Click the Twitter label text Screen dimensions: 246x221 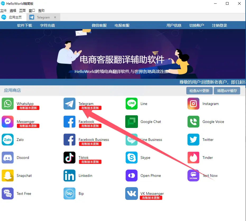pos(208,140)
